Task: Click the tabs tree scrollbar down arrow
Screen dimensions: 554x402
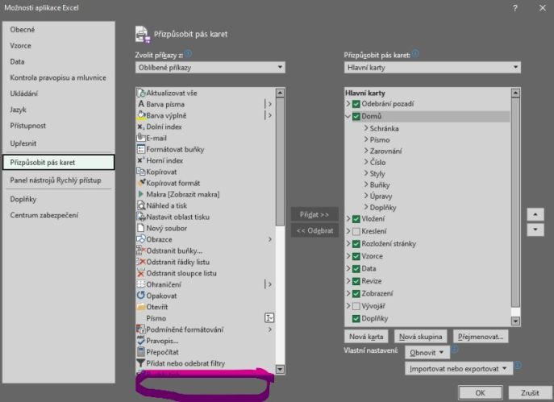Action: [x=515, y=321]
